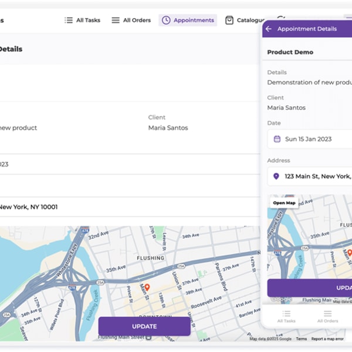Viewport: 352px width, 352px height.
Task: Click the All Orders hamburger icon in top navigation
Action: pyautogui.click(x=116, y=20)
